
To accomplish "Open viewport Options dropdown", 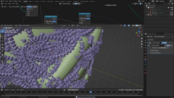I will tap(140, 28).
